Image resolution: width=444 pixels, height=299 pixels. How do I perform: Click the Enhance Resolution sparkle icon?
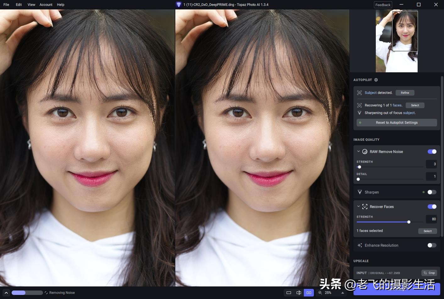tap(360, 245)
